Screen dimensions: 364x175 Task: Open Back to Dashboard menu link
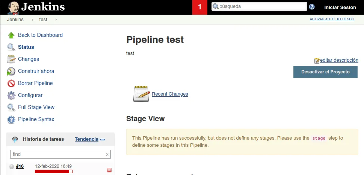pos(41,35)
